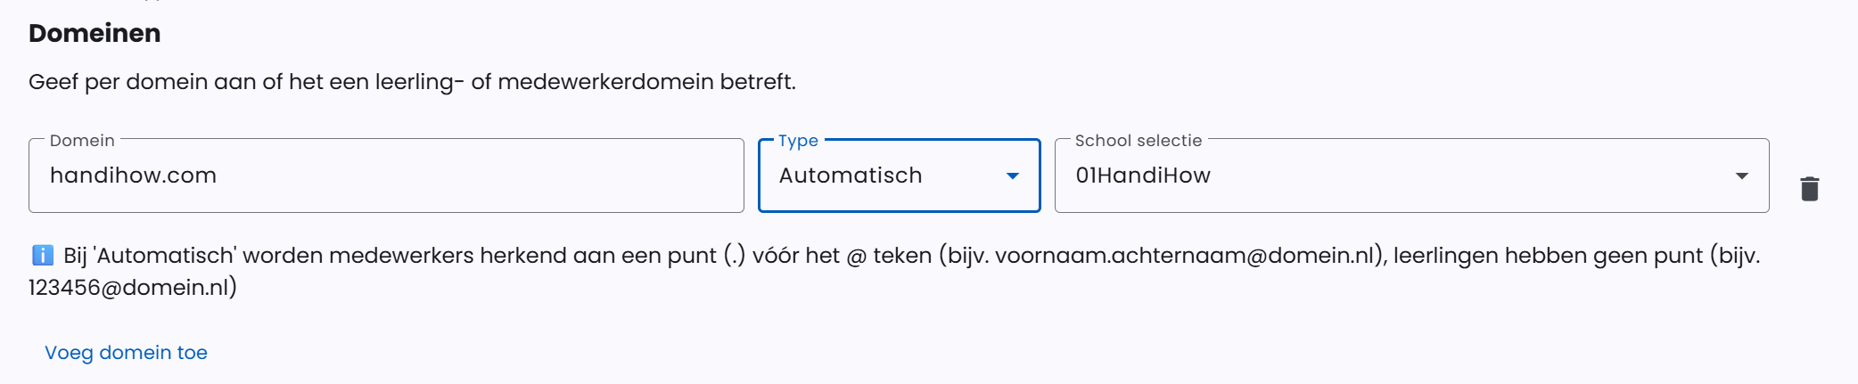Open the Type dropdown arrow

(x=1012, y=176)
